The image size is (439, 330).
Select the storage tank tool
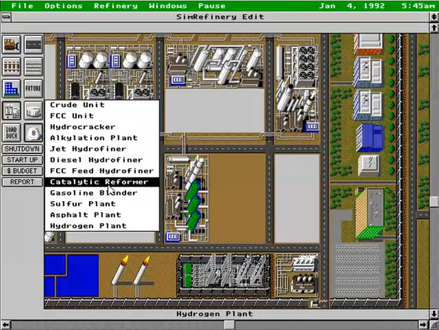33,111
